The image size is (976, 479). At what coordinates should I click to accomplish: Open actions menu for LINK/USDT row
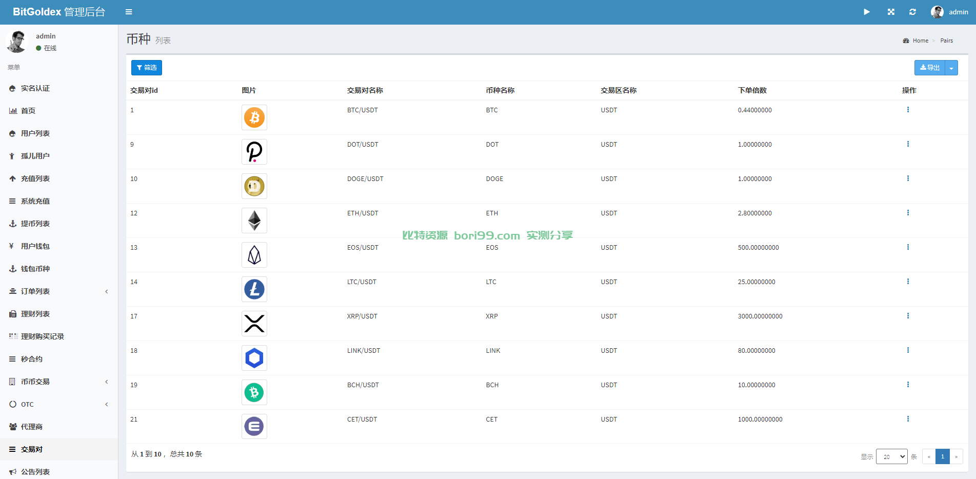pyautogui.click(x=908, y=350)
